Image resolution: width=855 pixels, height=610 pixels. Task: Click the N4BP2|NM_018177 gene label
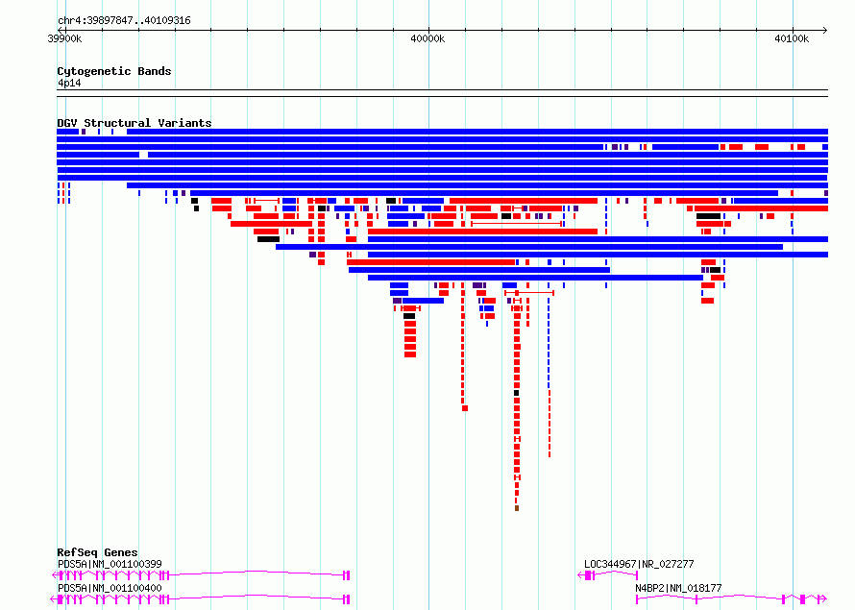[678, 588]
